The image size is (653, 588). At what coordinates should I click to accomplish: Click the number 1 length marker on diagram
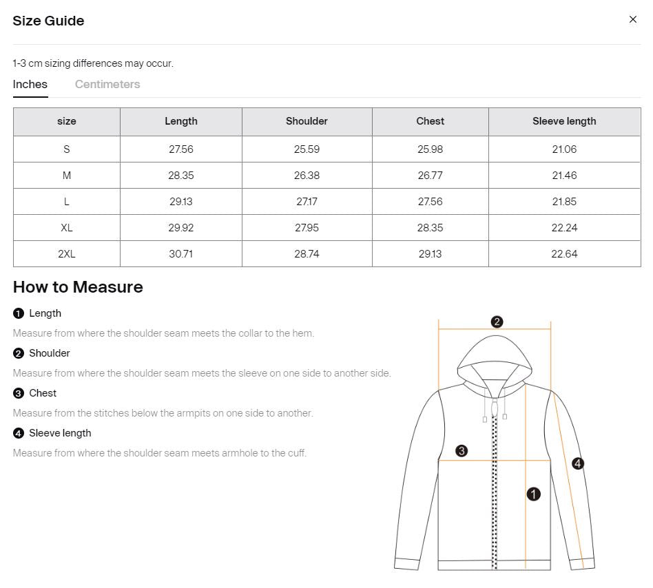[x=533, y=494]
